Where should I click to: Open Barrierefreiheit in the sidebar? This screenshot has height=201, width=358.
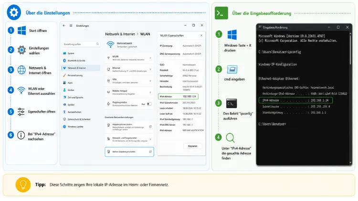click(81, 112)
